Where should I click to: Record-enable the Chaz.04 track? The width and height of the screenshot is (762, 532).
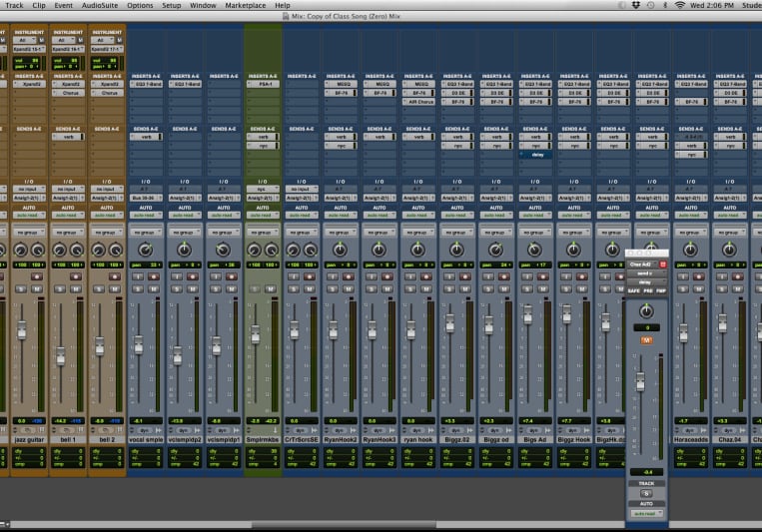(x=737, y=276)
